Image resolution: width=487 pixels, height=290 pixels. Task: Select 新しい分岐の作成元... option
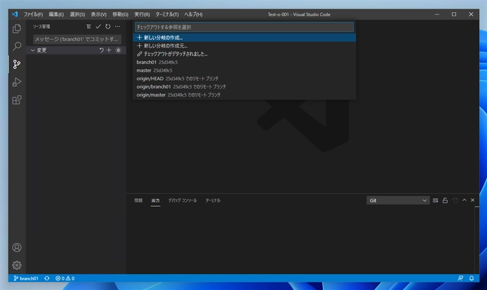244,46
